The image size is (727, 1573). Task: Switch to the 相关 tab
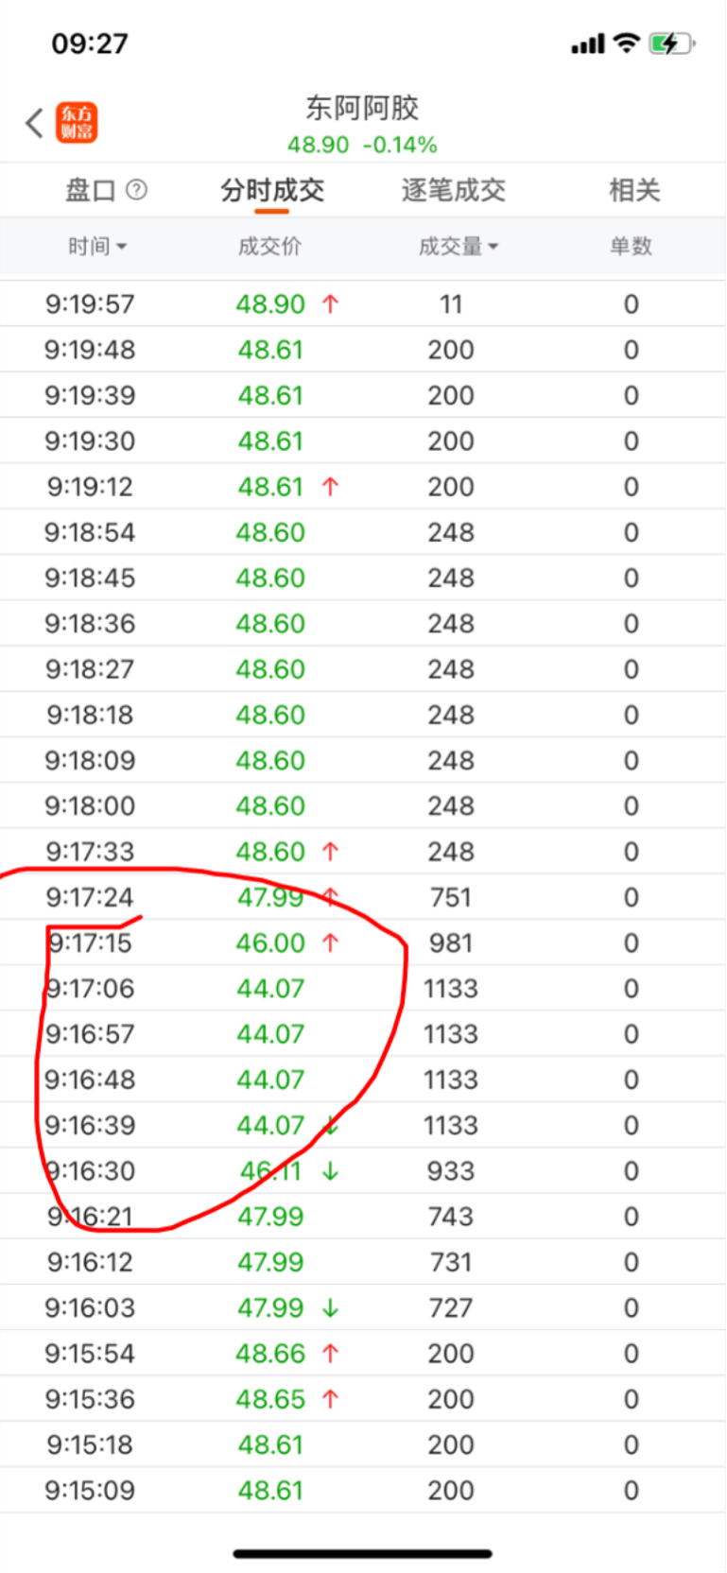tap(633, 190)
